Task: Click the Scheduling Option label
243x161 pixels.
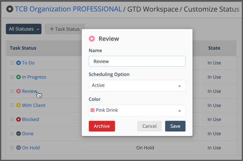Action: tap(109, 75)
